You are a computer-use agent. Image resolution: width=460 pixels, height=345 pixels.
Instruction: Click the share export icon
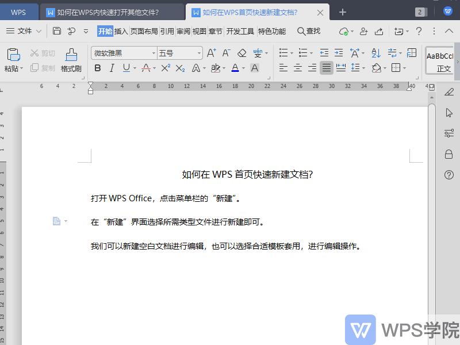(379, 31)
